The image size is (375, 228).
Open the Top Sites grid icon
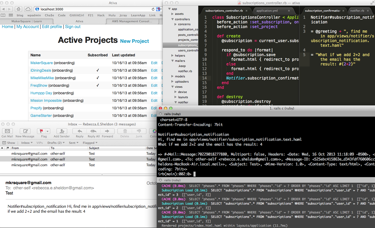click(11, 15)
